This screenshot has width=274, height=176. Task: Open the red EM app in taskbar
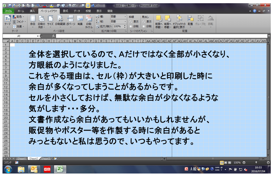pos(47,169)
